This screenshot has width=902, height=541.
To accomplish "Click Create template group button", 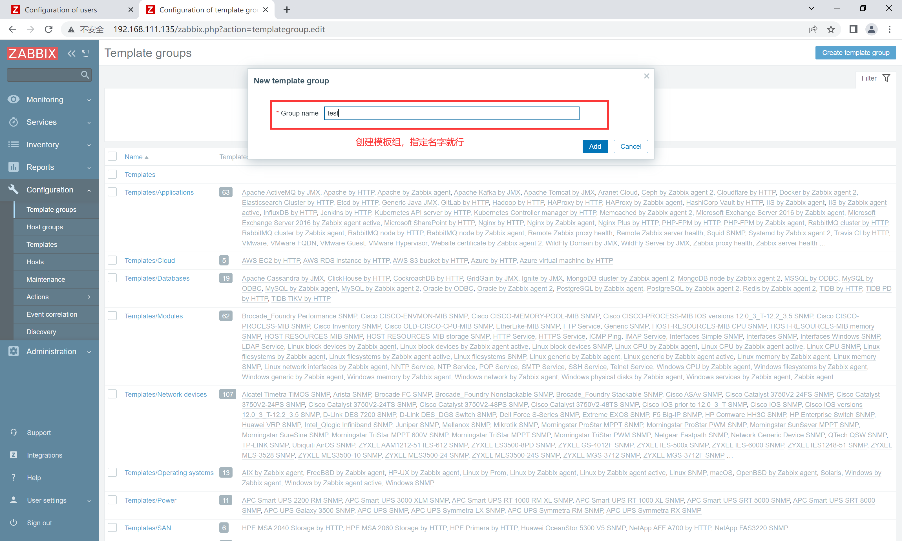I will [855, 52].
